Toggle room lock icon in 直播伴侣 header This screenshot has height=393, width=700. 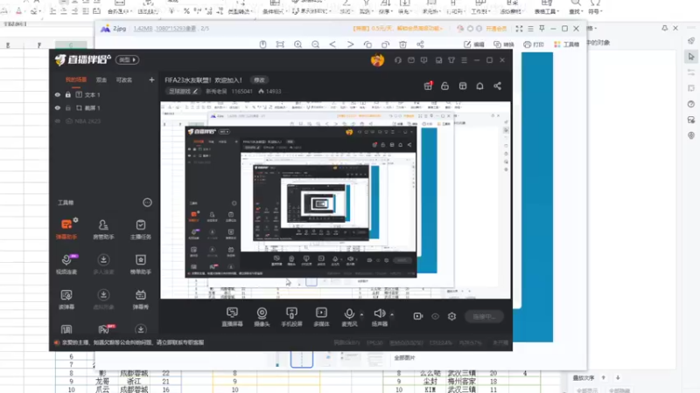tap(445, 86)
